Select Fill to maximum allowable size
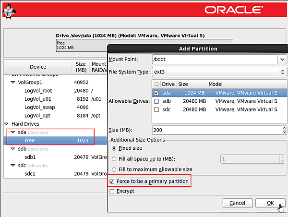Image resolution: width=288 pixels, height=217 pixels. [114, 169]
